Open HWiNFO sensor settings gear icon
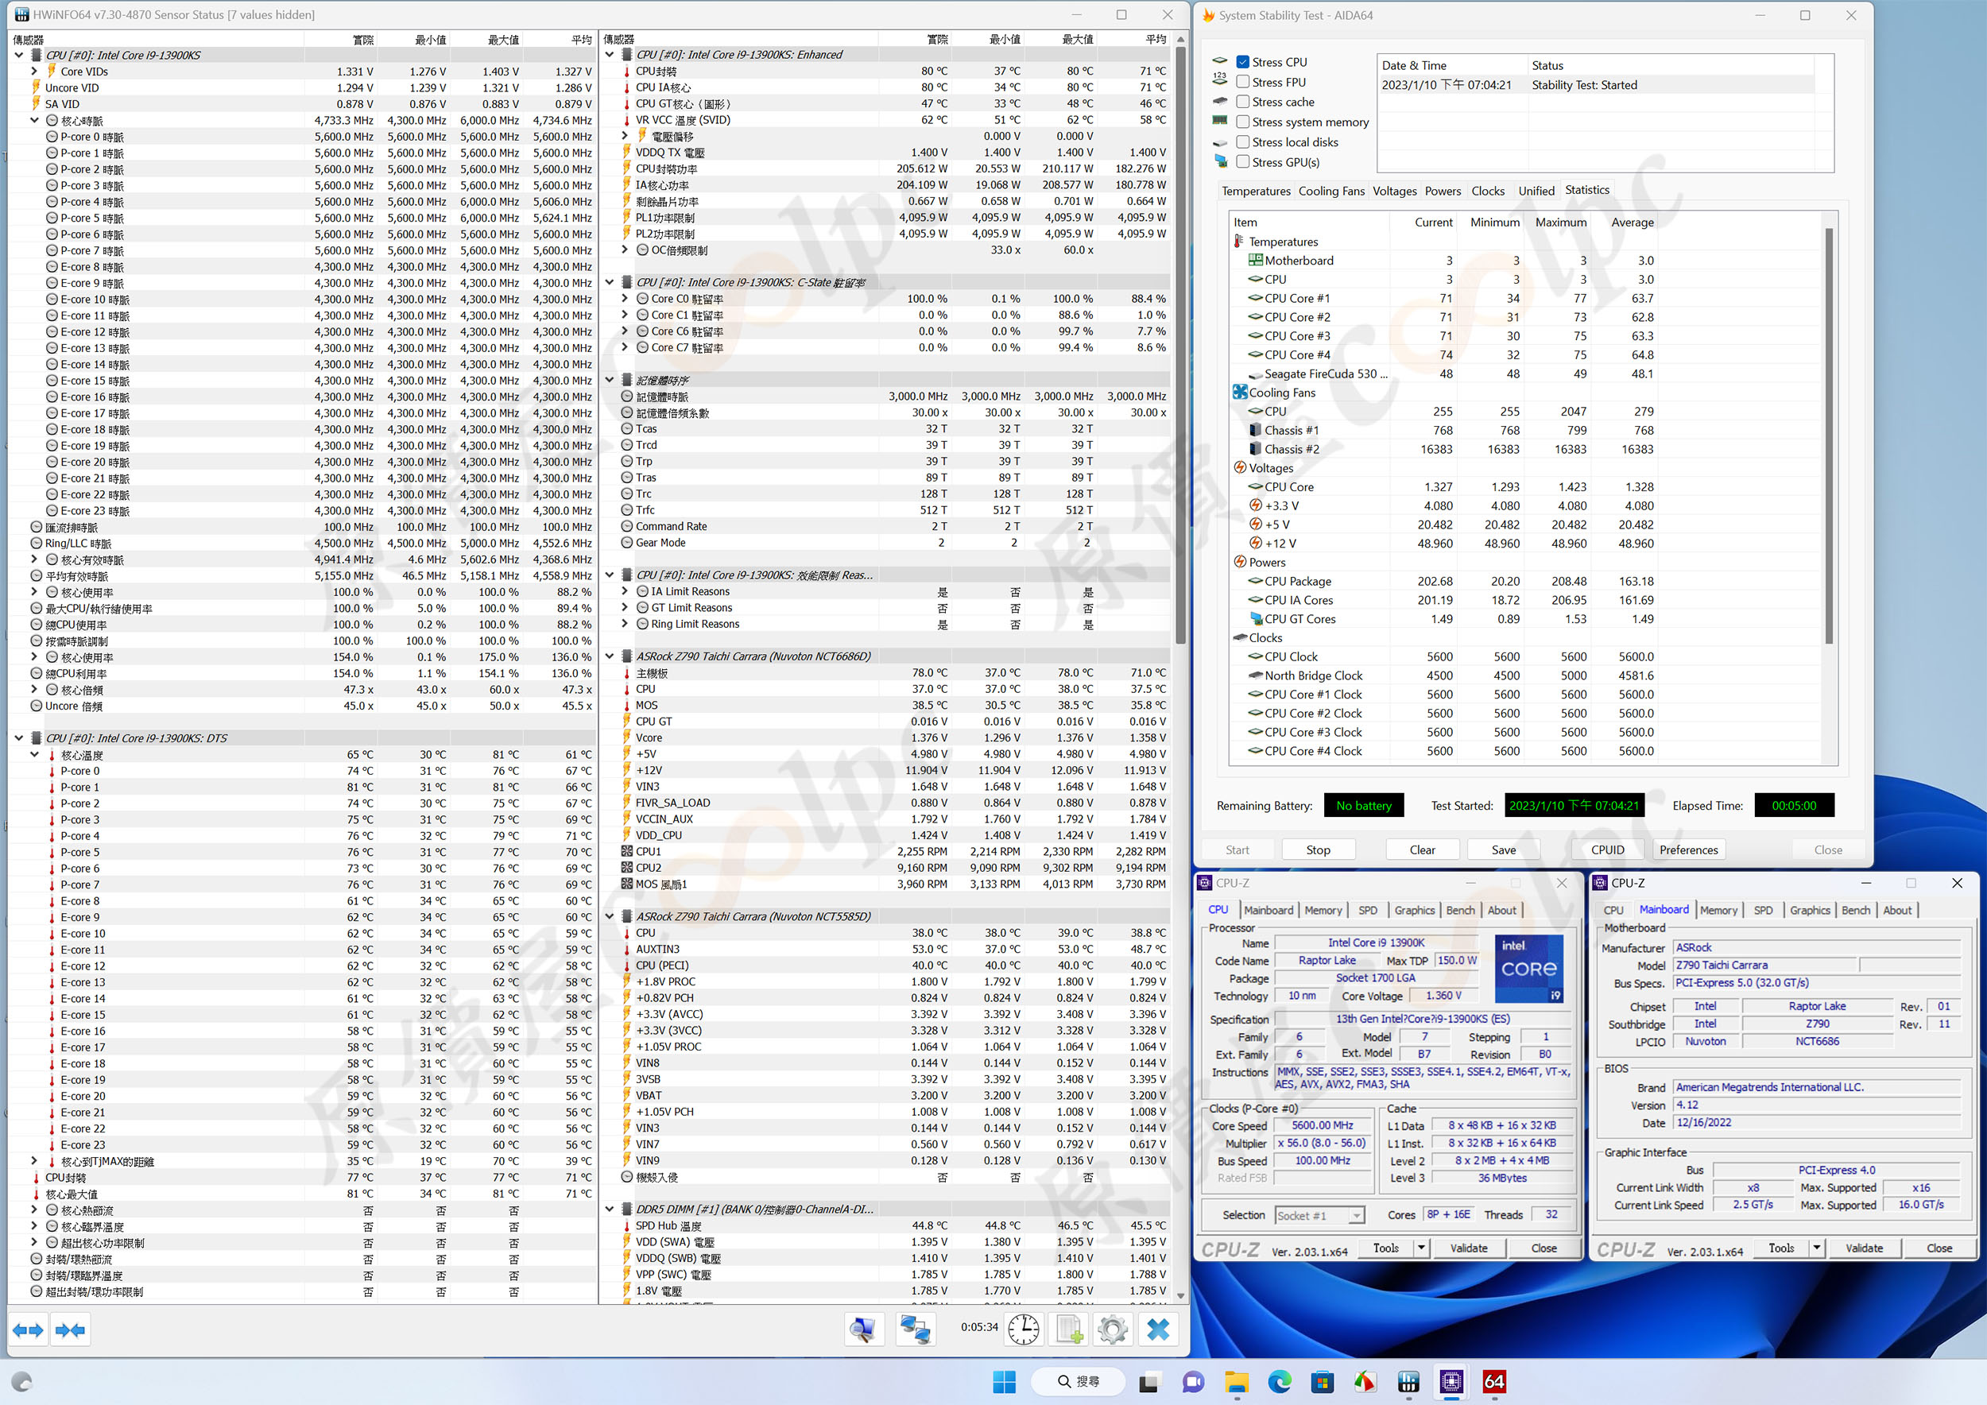1987x1405 pixels. pos(1113,1330)
